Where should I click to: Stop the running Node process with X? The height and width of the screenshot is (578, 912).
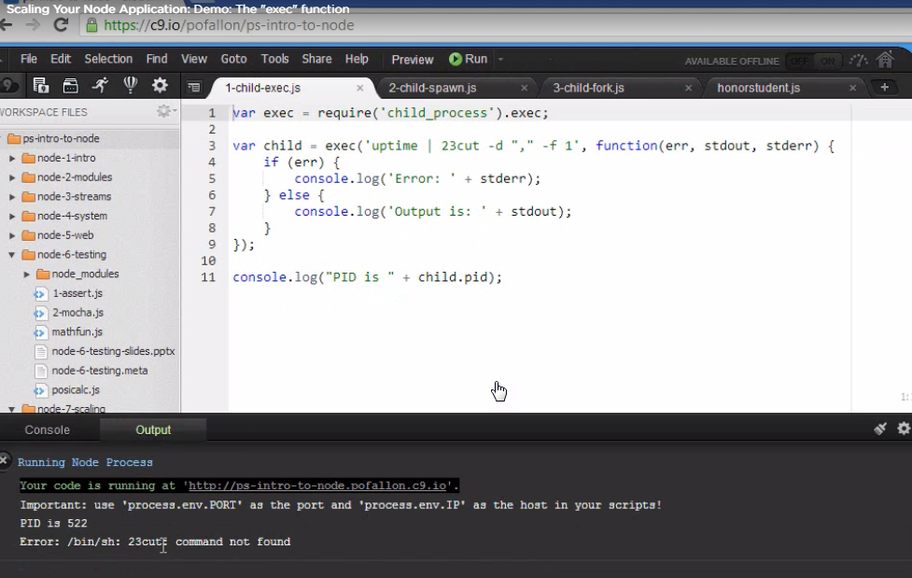pos(4,459)
